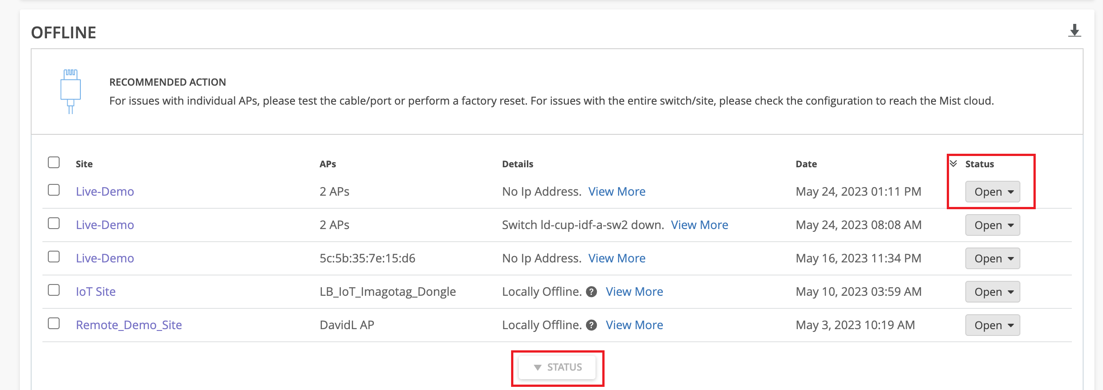Expand Open dropdown for IoT Site row
Image resolution: width=1103 pixels, height=390 pixels.
pyautogui.click(x=992, y=292)
